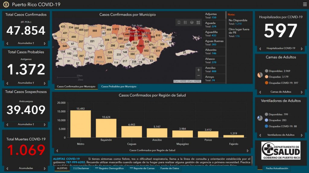Open the map legend icon

[x=185, y=23]
